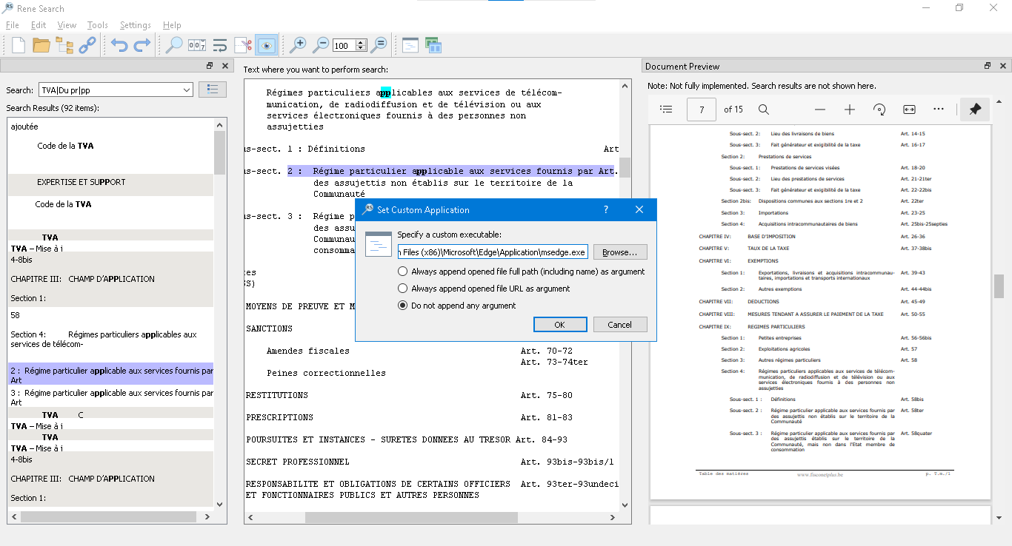The height and width of the screenshot is (546, 1012).
Task: Open the Help menu
Action: point(172,25)
